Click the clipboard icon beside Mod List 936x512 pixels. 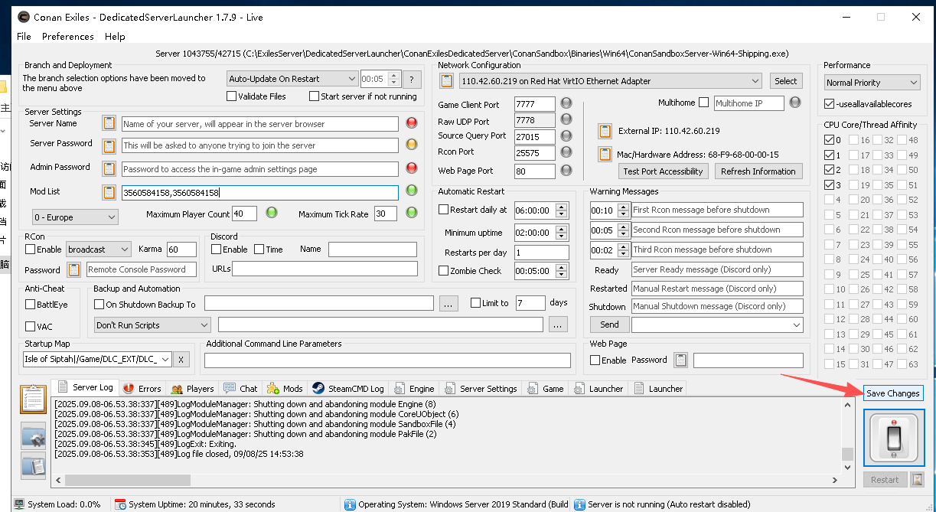click(x=109, y=192)
